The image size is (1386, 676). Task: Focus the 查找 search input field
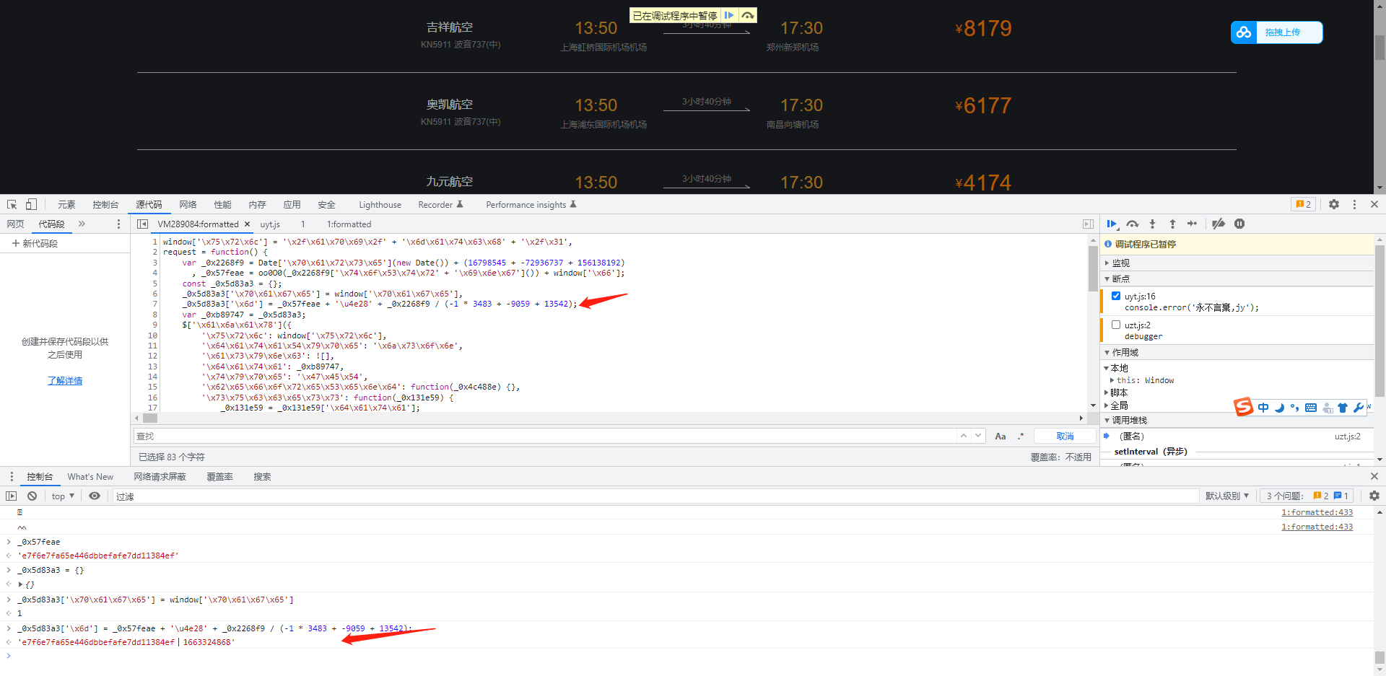click(x=545, y=436)
